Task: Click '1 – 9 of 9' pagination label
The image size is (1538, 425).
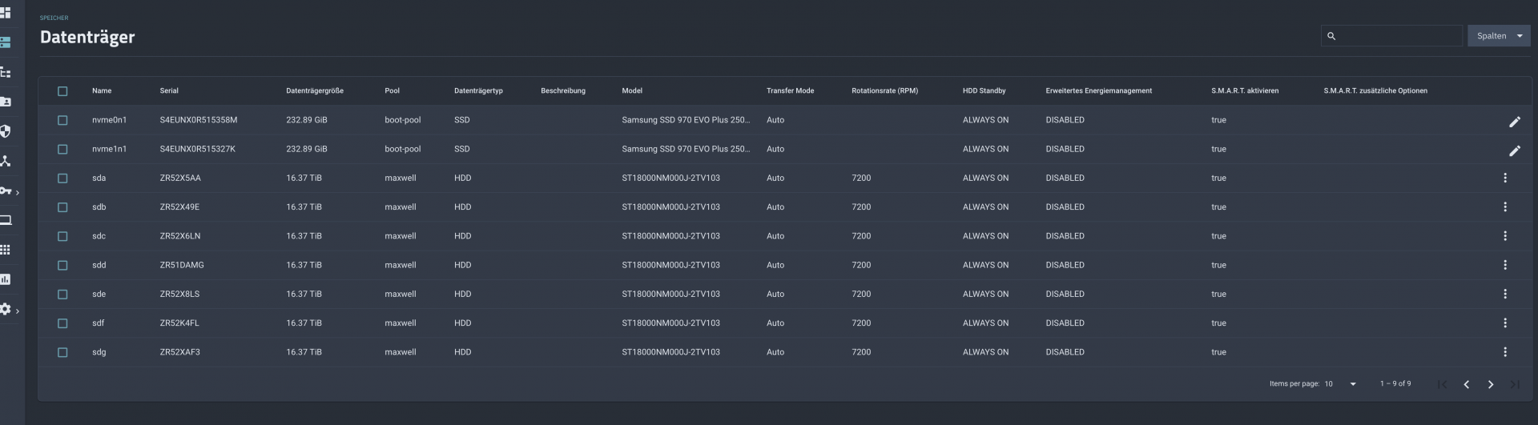Action: tap(1395, 384)
